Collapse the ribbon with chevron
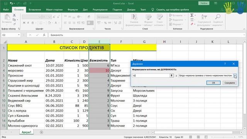This screenshot has height=139, width=247. point(244,29)
